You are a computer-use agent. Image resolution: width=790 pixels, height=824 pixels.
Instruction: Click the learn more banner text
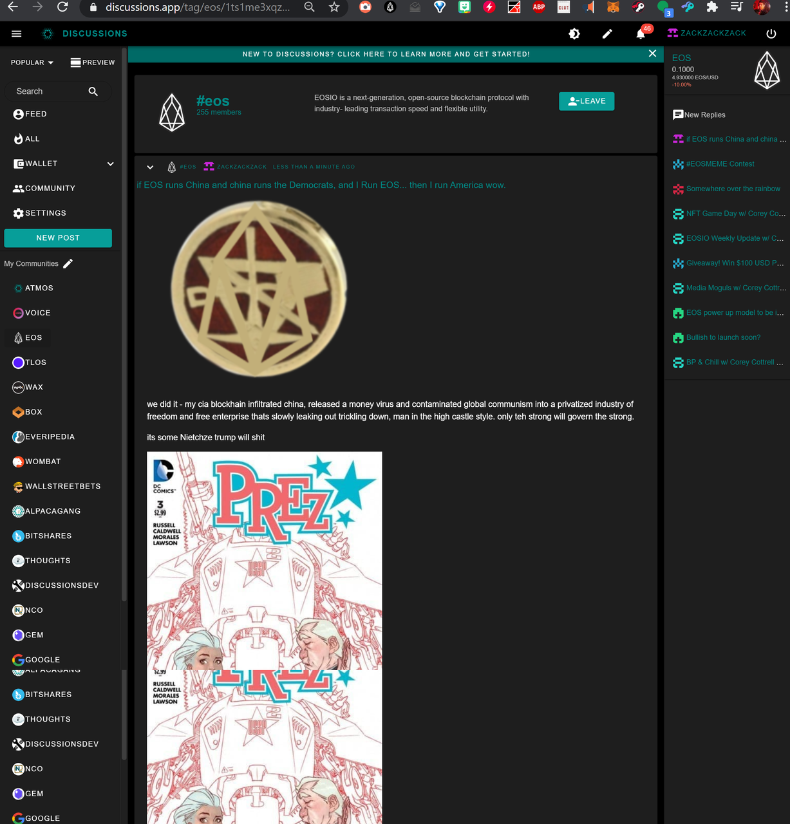[x=386, y=54]
